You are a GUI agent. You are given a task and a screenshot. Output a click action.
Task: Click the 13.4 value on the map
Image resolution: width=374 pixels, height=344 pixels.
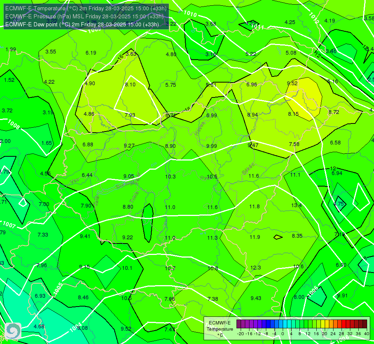296,205
